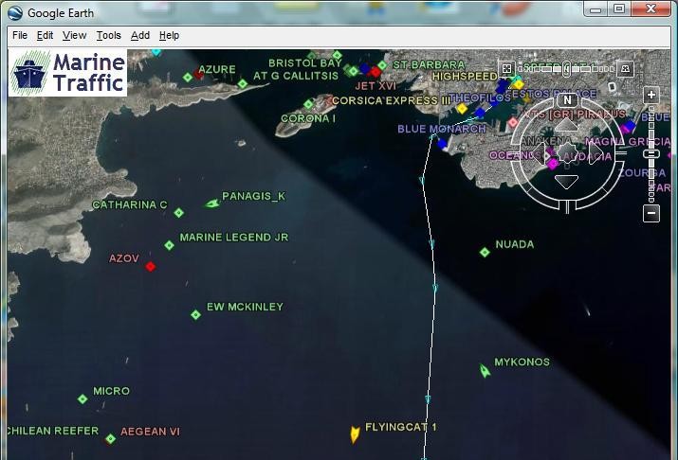Open the View menu

(74, 35)
